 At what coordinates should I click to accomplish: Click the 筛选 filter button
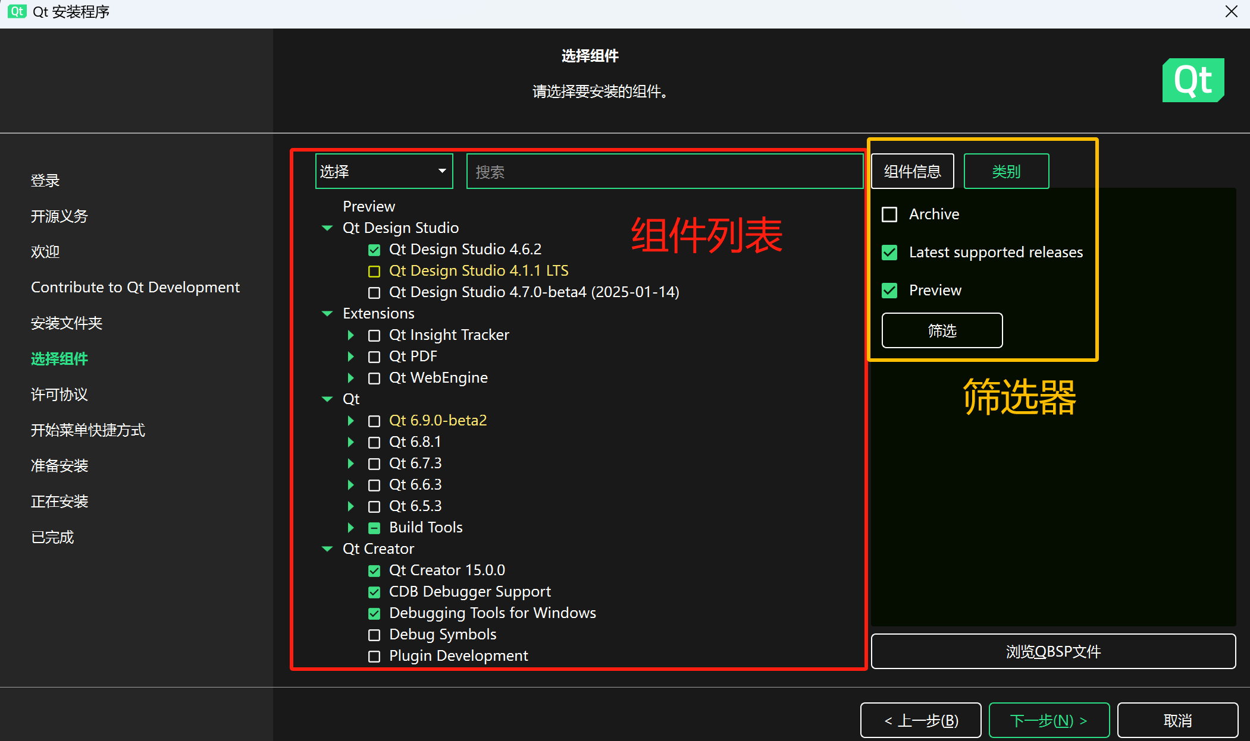942,330
